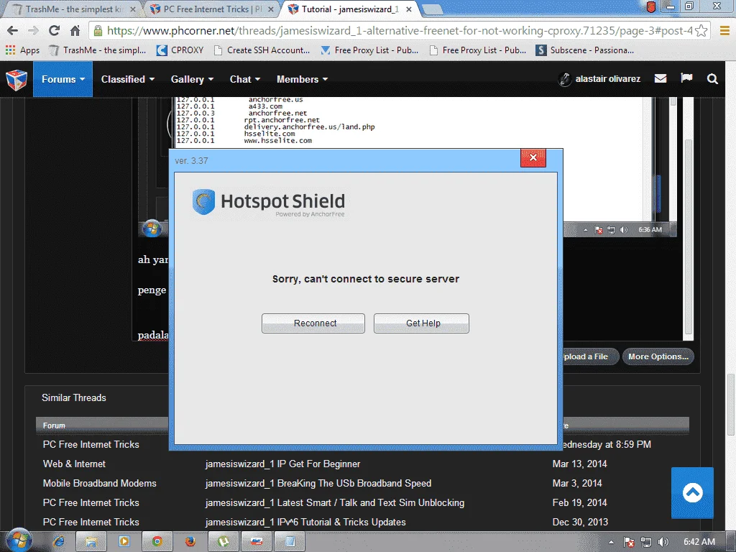Click the PHCorner site logo
The image size is (736, 552).
coord(17,79)
